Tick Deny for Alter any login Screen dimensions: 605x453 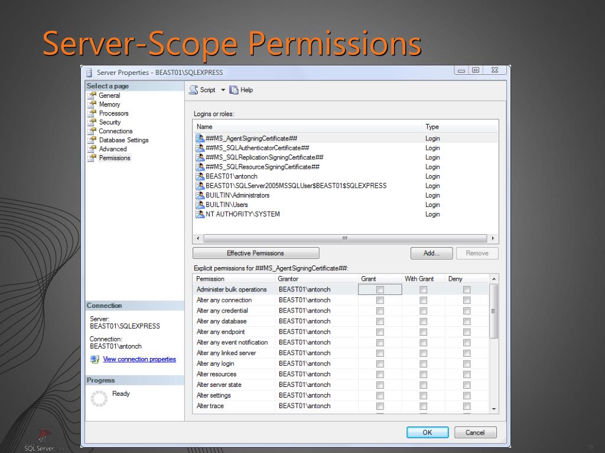click(467, 363)
